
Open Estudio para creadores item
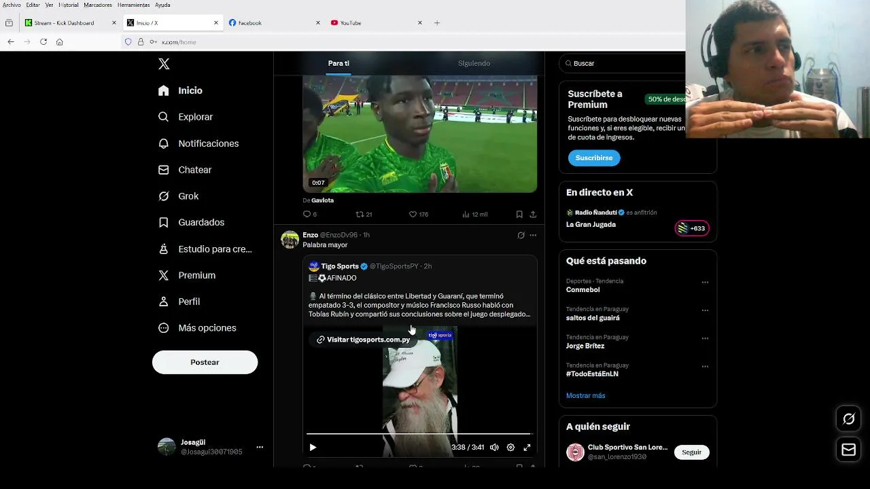205,249
